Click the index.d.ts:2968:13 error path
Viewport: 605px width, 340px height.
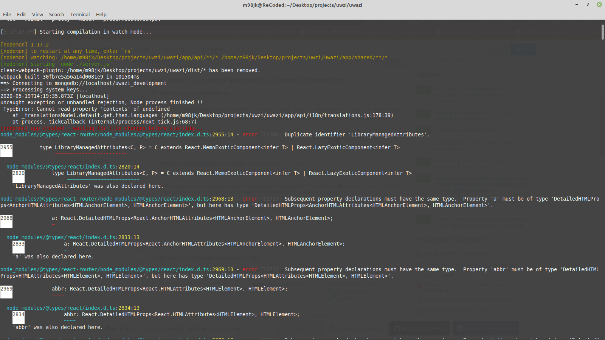117,199
